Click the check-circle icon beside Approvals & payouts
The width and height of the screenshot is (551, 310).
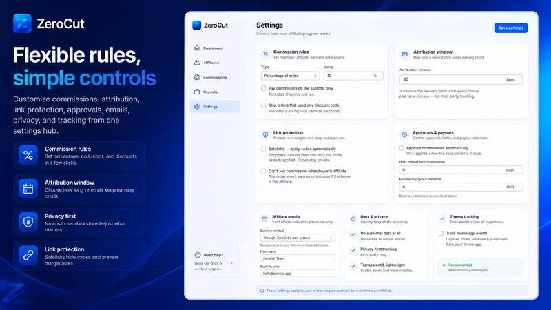[404, 134]
